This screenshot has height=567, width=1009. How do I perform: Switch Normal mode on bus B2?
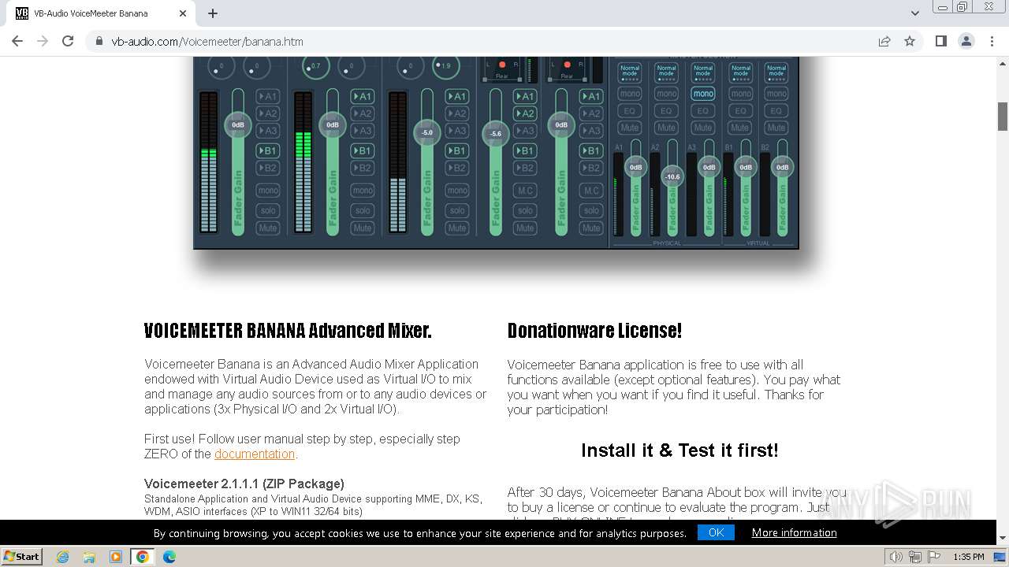pos(776,72)
